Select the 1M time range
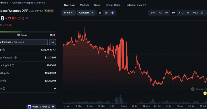The image size is (207, 109). click(x=166, y=13)
